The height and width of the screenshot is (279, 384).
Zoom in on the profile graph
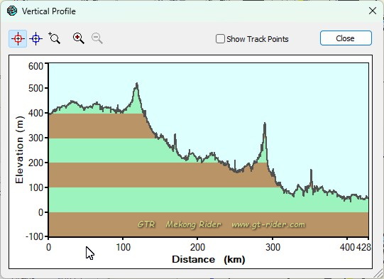click(x=78, y=38)
